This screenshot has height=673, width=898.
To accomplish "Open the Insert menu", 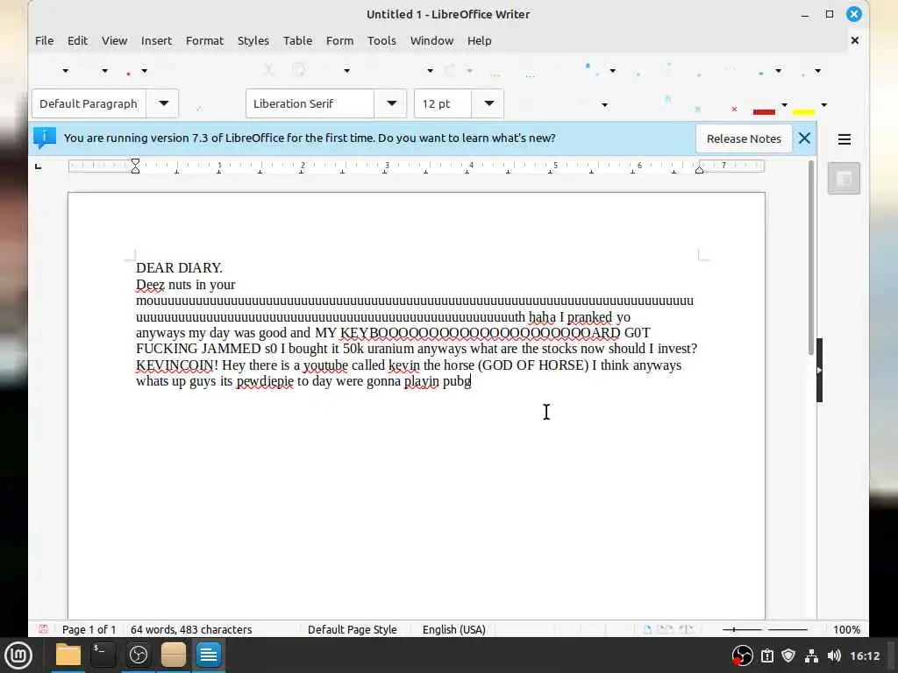I will point(156,40).
